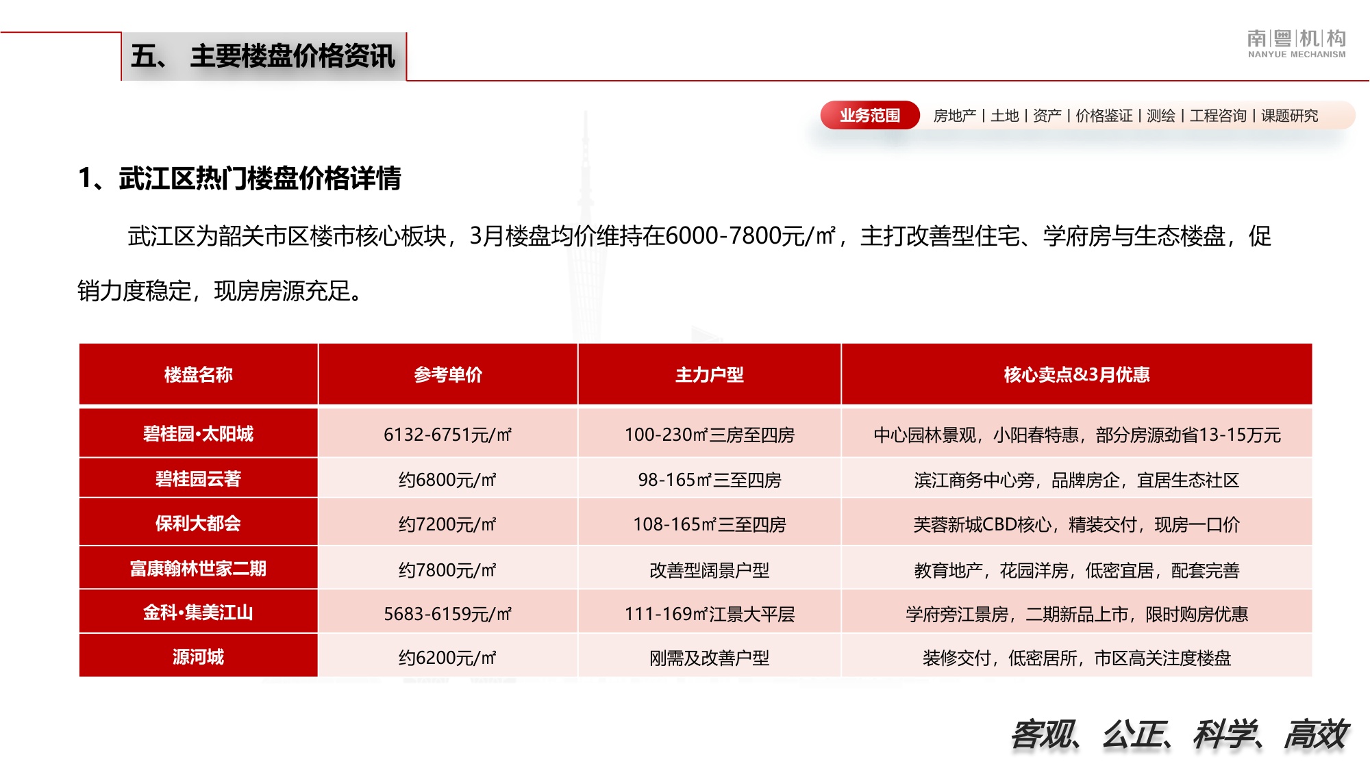Click the cell 刚需及改善户型
Image resolution: width=1370 pixels, height=770 pixels.
pos(710,657)
